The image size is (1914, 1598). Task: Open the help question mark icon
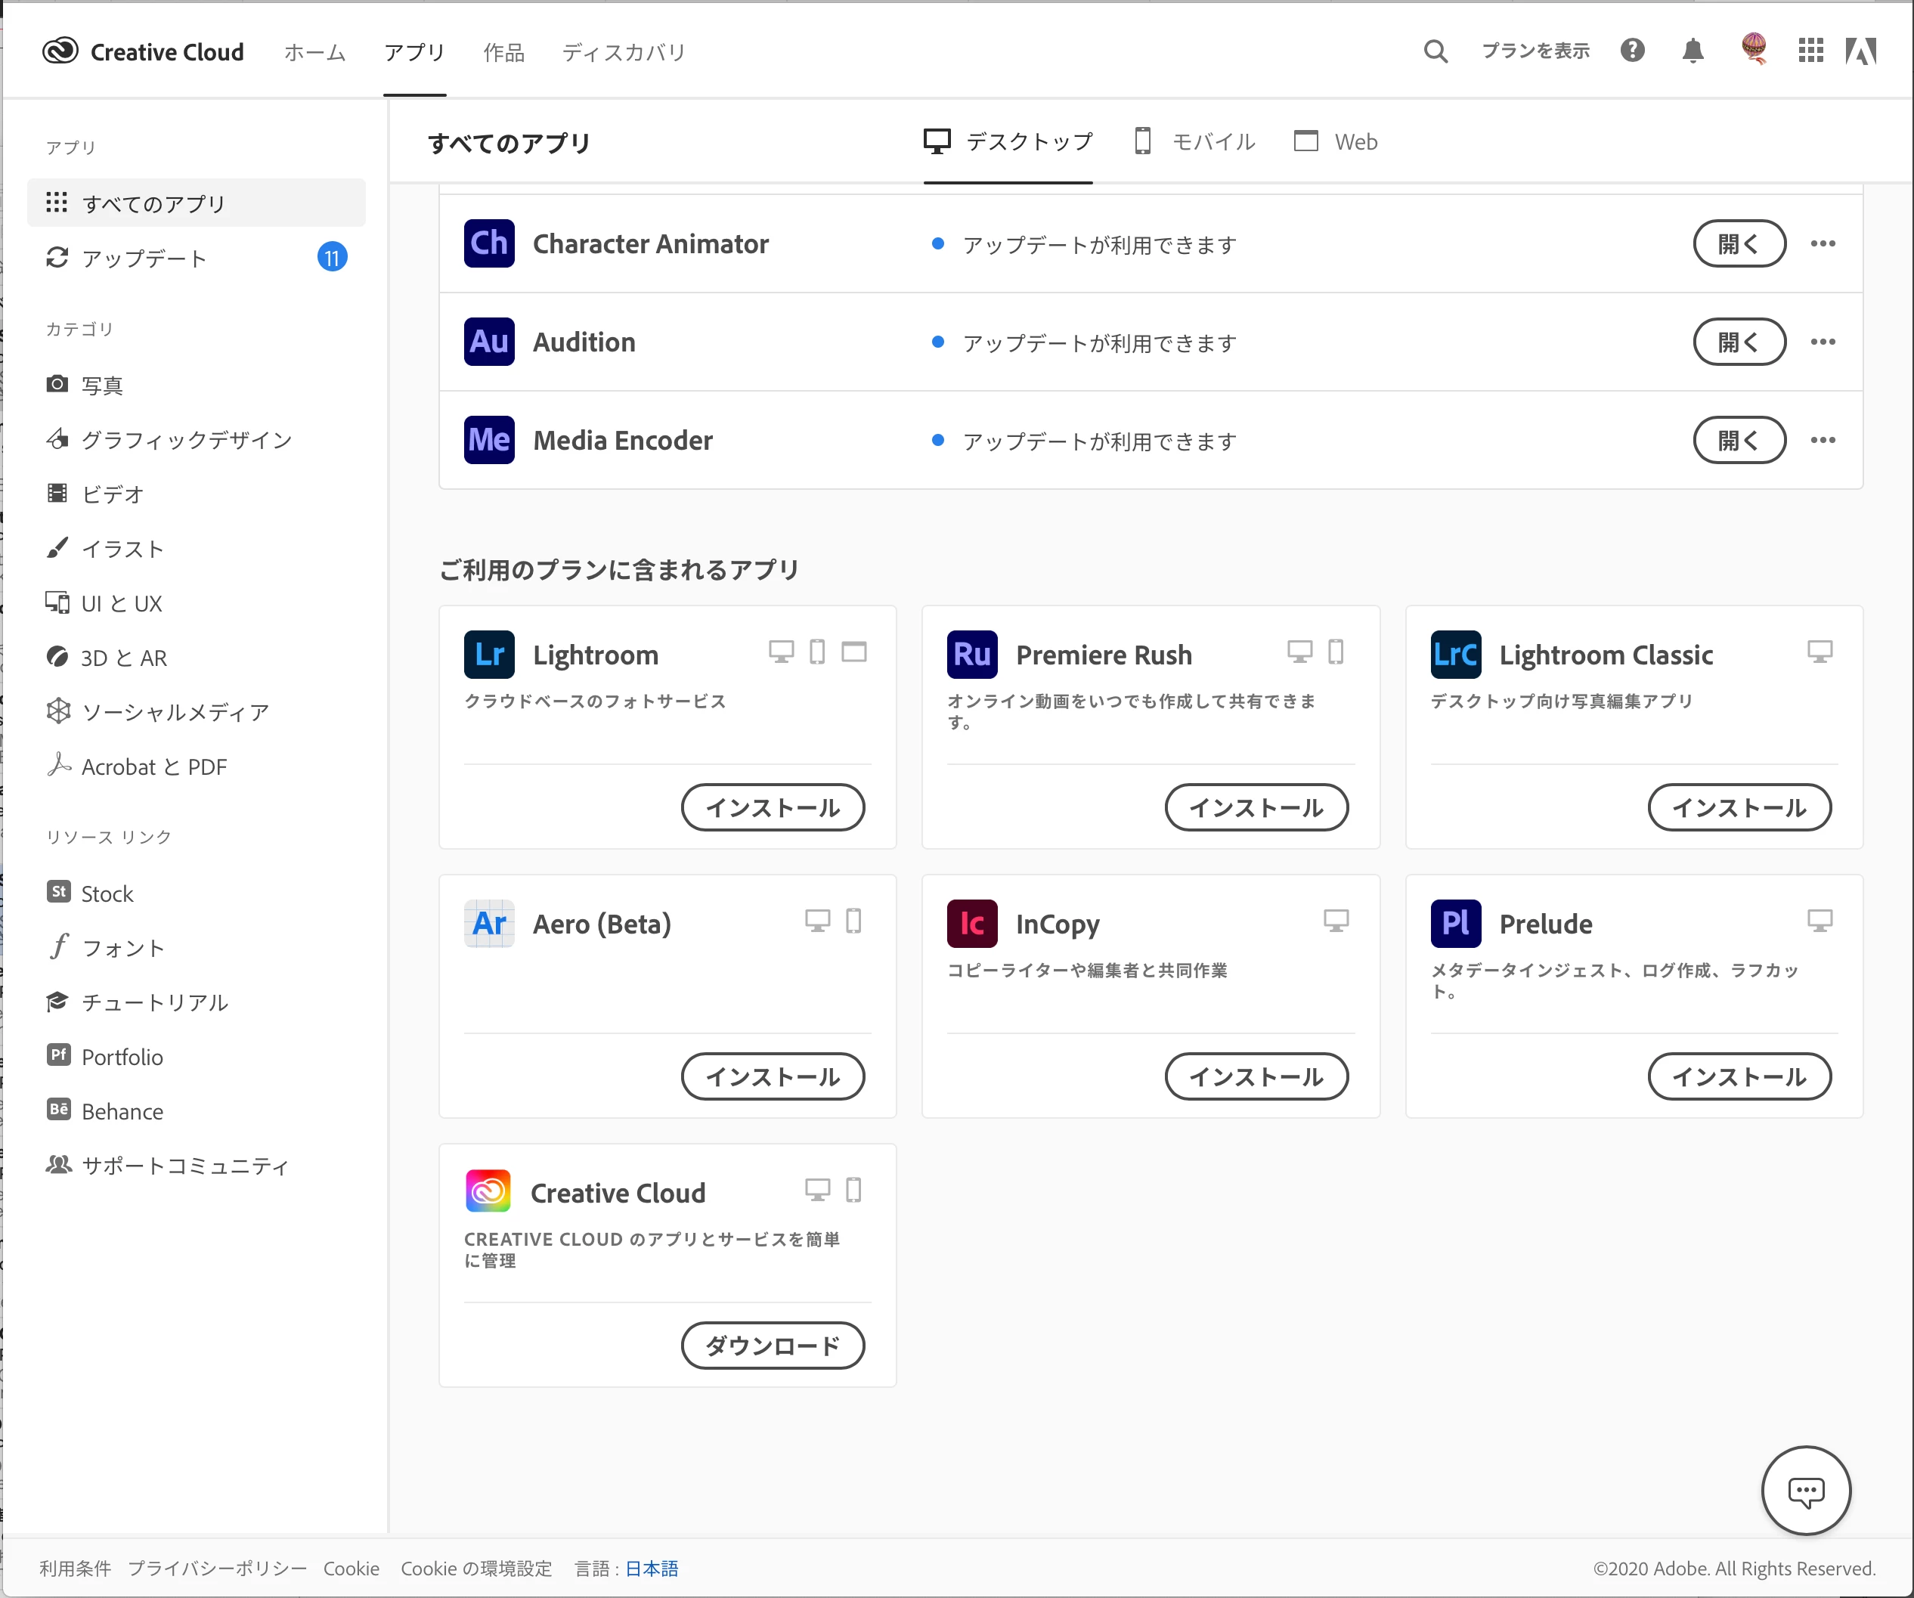tap(1632, 50)
